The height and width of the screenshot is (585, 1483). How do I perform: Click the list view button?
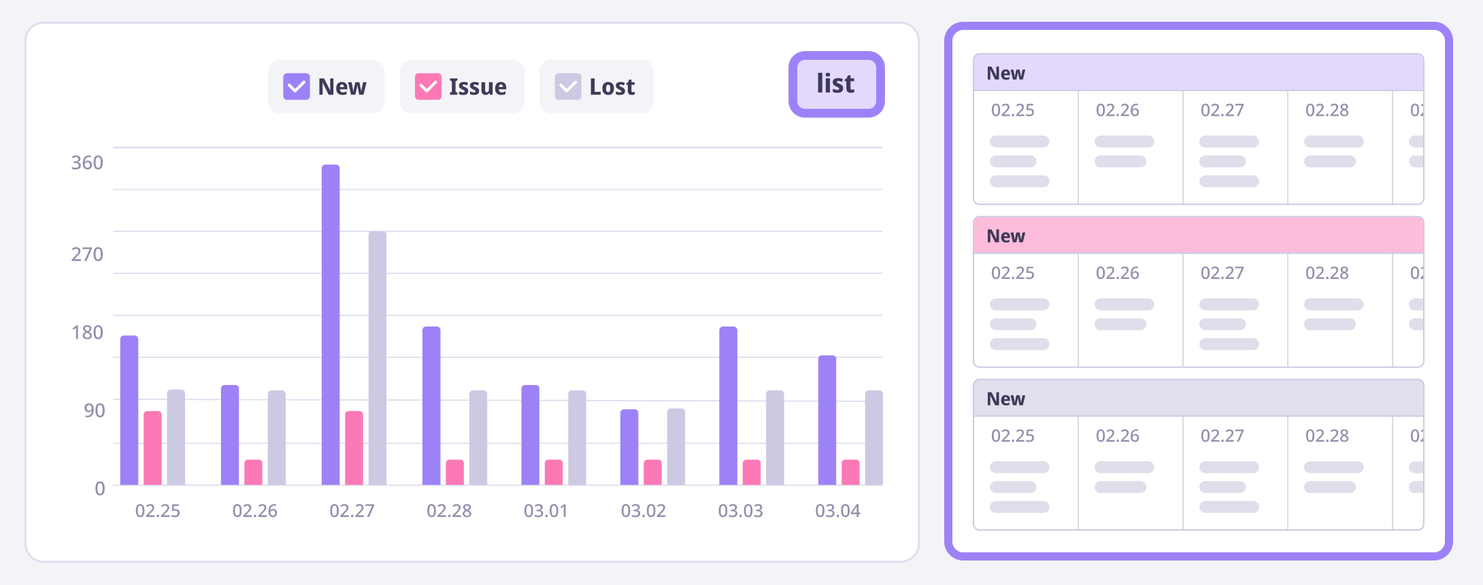point(836,84)
